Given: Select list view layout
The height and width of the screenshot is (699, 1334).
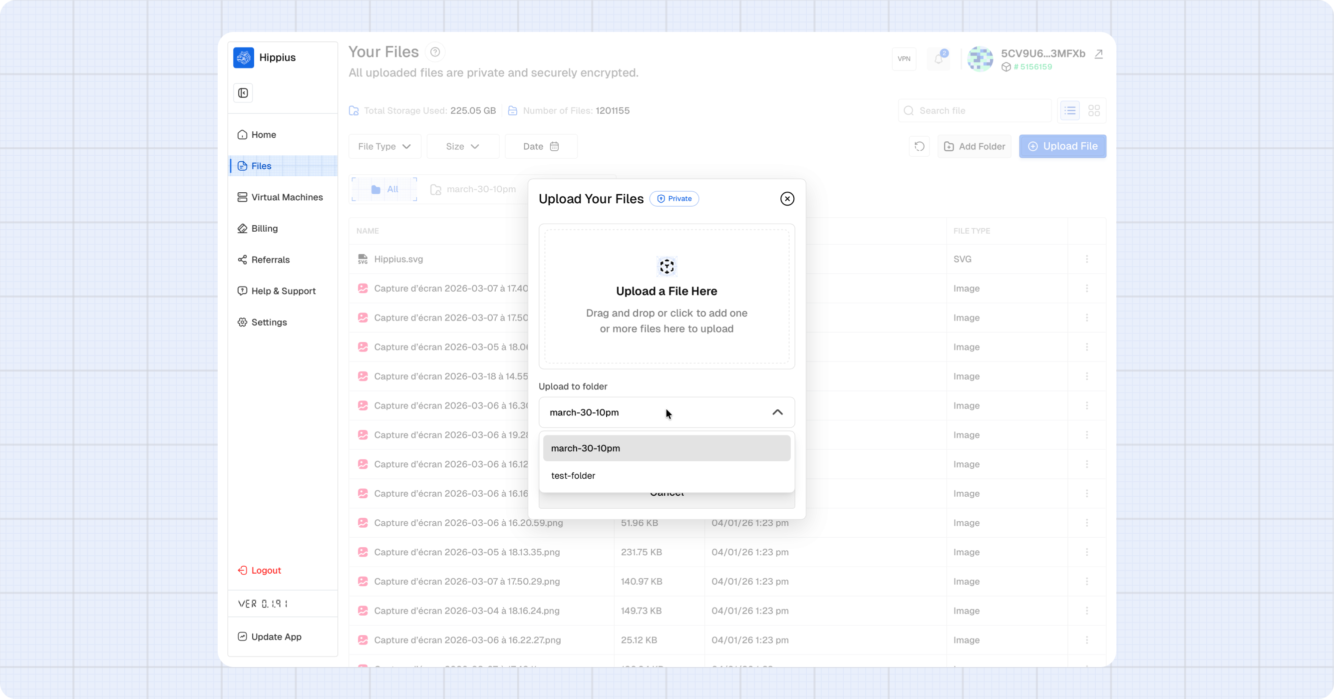Looking at the screenshot, I should [1069, 110].
